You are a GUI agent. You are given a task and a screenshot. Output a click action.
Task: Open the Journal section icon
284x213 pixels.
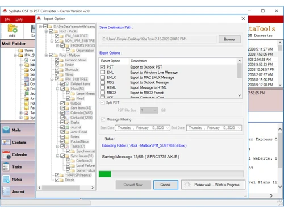[x=6, y=191]
